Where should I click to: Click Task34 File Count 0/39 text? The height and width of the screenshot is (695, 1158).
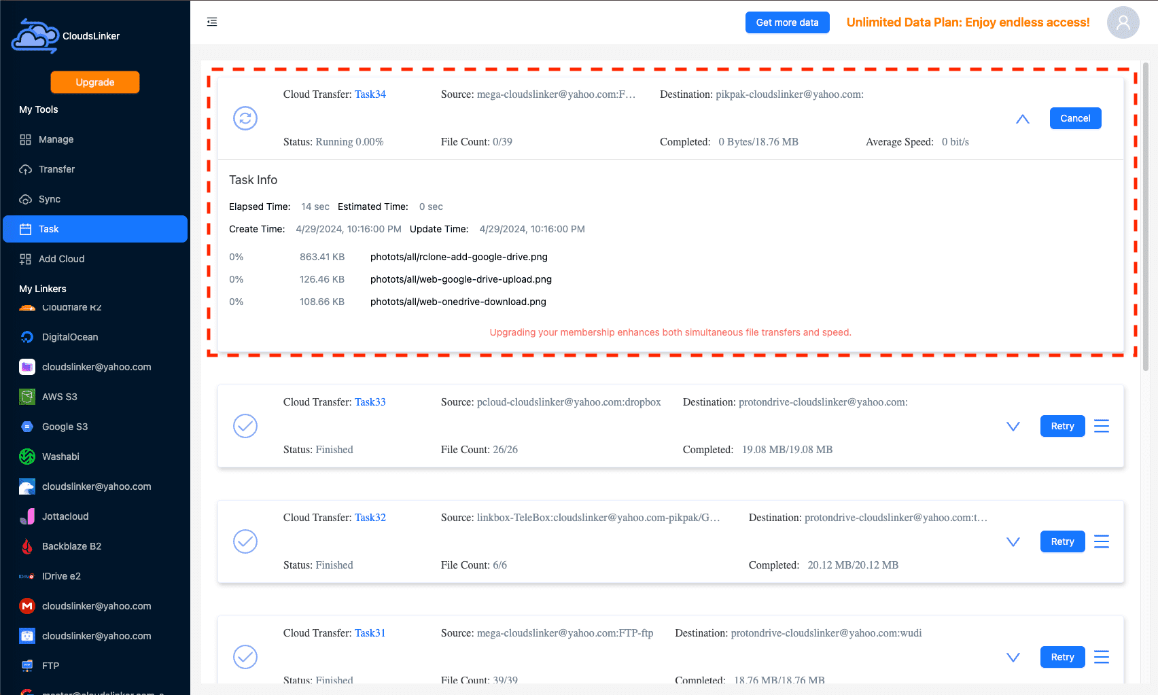coord(476,142)
